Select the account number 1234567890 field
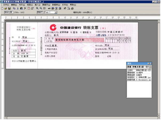Image resolution: width=161 pixels, height=120 pixels. pyautogui.click(x=116, y=35)
